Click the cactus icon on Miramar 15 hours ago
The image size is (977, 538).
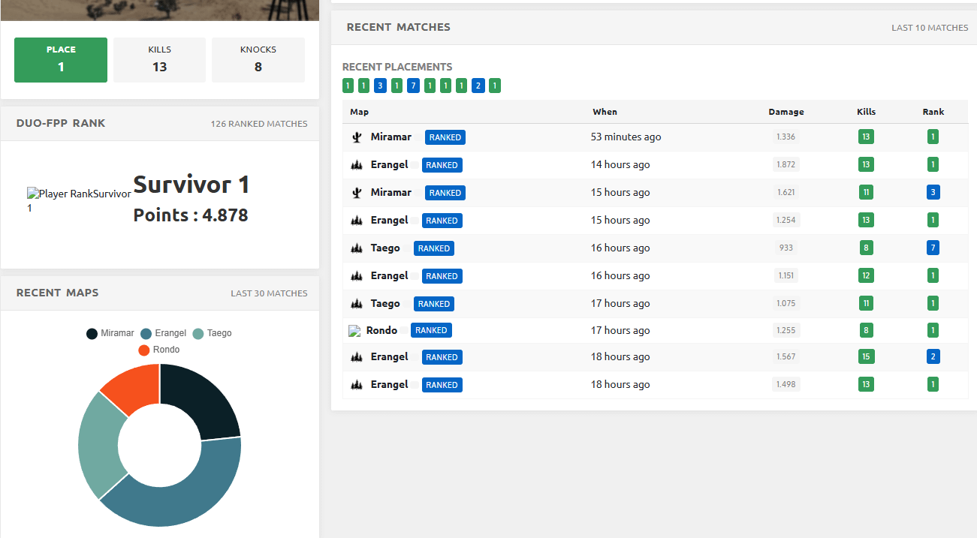coord(357,193)
